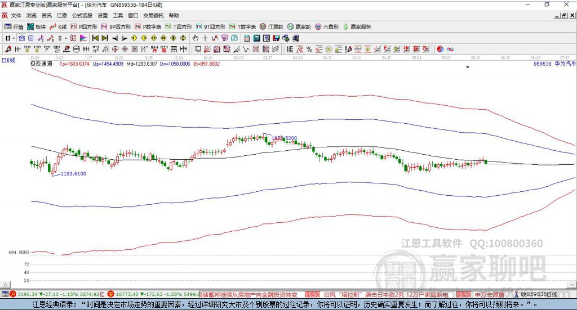Open the 六角形 hexagon tool
Screen dimensions: 577x310
(x=327, y=27)
